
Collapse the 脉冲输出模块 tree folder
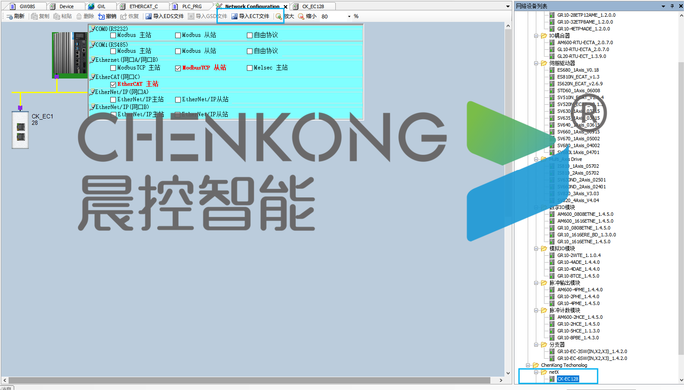(x=536, y=283)
